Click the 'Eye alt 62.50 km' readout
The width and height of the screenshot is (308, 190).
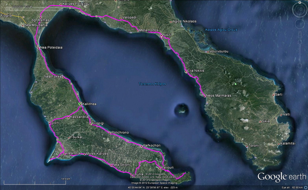[x=292, y=187]
